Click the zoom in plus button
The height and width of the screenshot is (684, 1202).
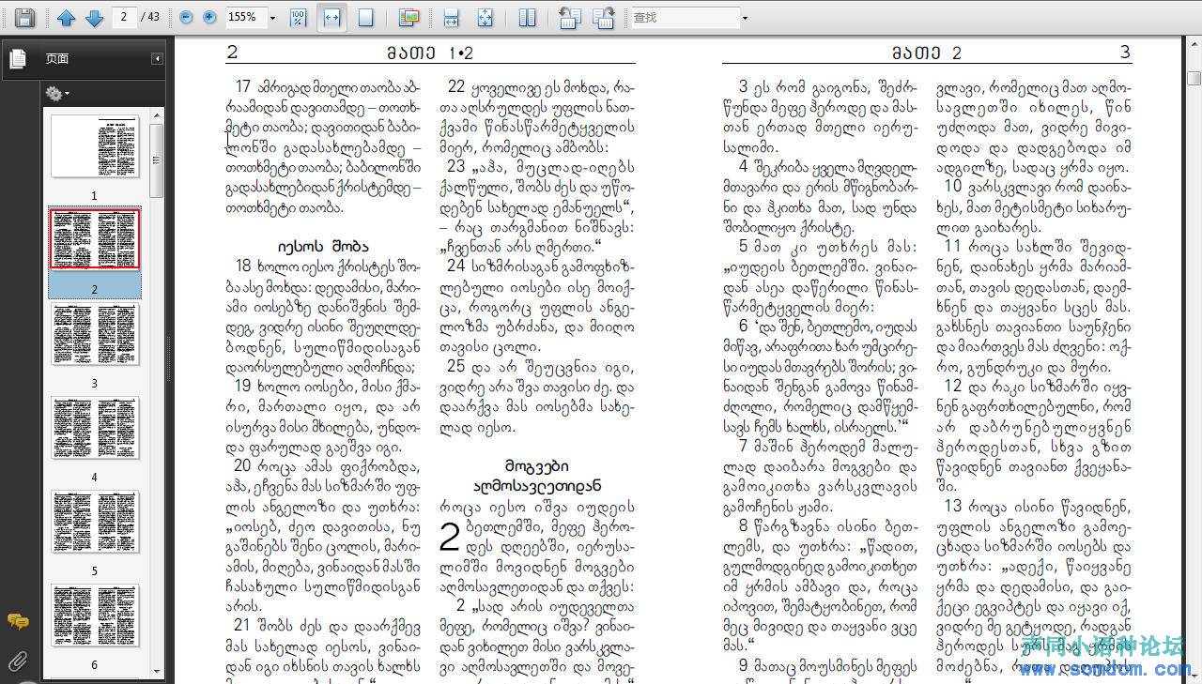click(x=209, y=17)
